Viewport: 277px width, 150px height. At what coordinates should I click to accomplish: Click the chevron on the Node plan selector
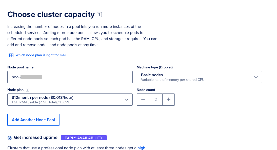[127, 100]
